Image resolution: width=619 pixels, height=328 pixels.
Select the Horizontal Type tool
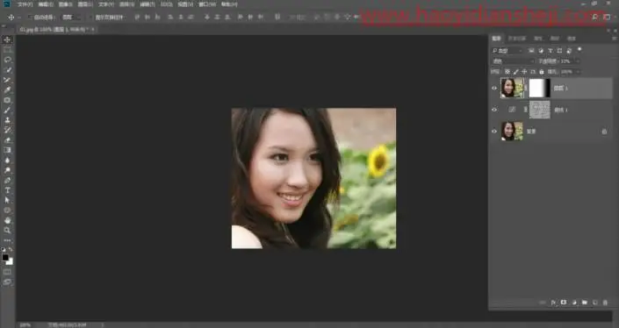tap(7, 190)
